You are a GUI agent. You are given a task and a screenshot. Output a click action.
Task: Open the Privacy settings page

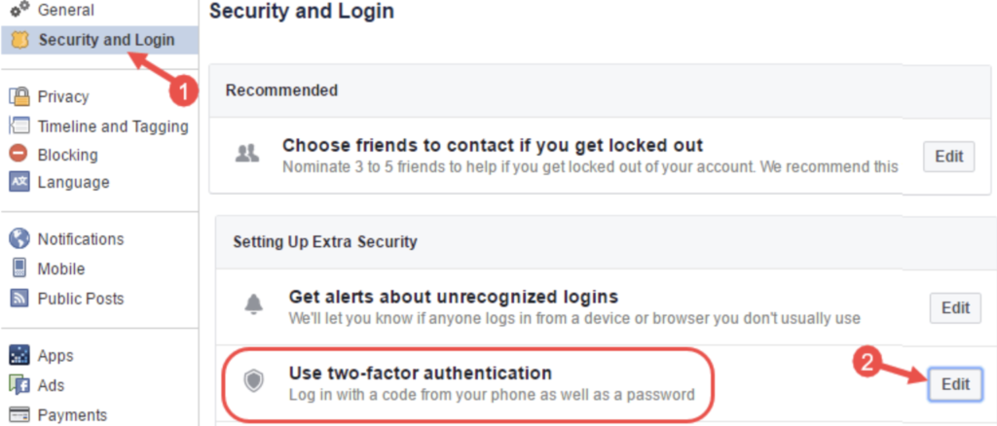tap(63, 97)
